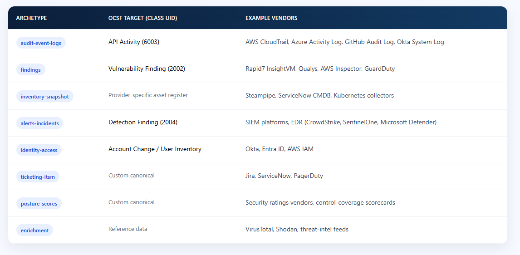This screenshot has width=520, height=255.
Task: Click the ARCHETYPE column header
Action: pos(31,18)
